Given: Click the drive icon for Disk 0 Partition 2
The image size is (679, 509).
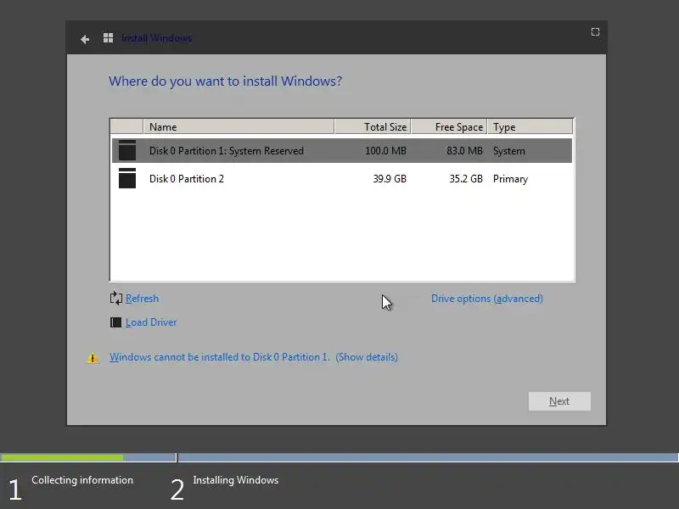Looking at the screenshot, I should point(127,178).
